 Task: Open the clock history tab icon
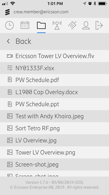(x=9, y=25)
